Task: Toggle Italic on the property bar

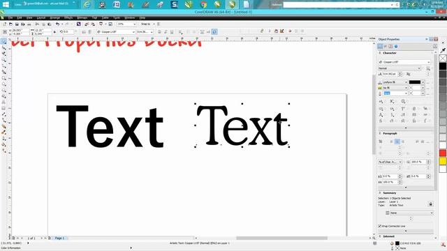Action: (x=166, y=32)
